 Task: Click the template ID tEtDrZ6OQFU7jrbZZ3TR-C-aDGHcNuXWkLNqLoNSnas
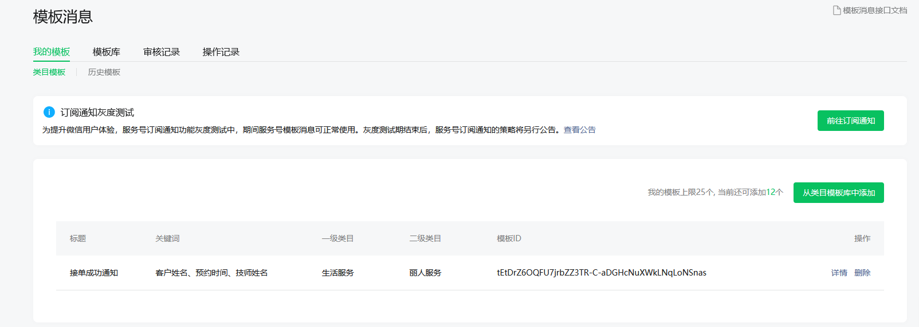(602, 273)
